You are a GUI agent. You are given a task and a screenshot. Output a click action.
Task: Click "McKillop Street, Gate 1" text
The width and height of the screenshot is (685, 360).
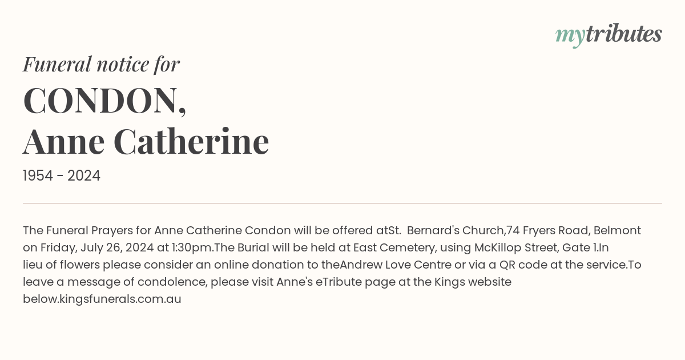coord(536,247)
